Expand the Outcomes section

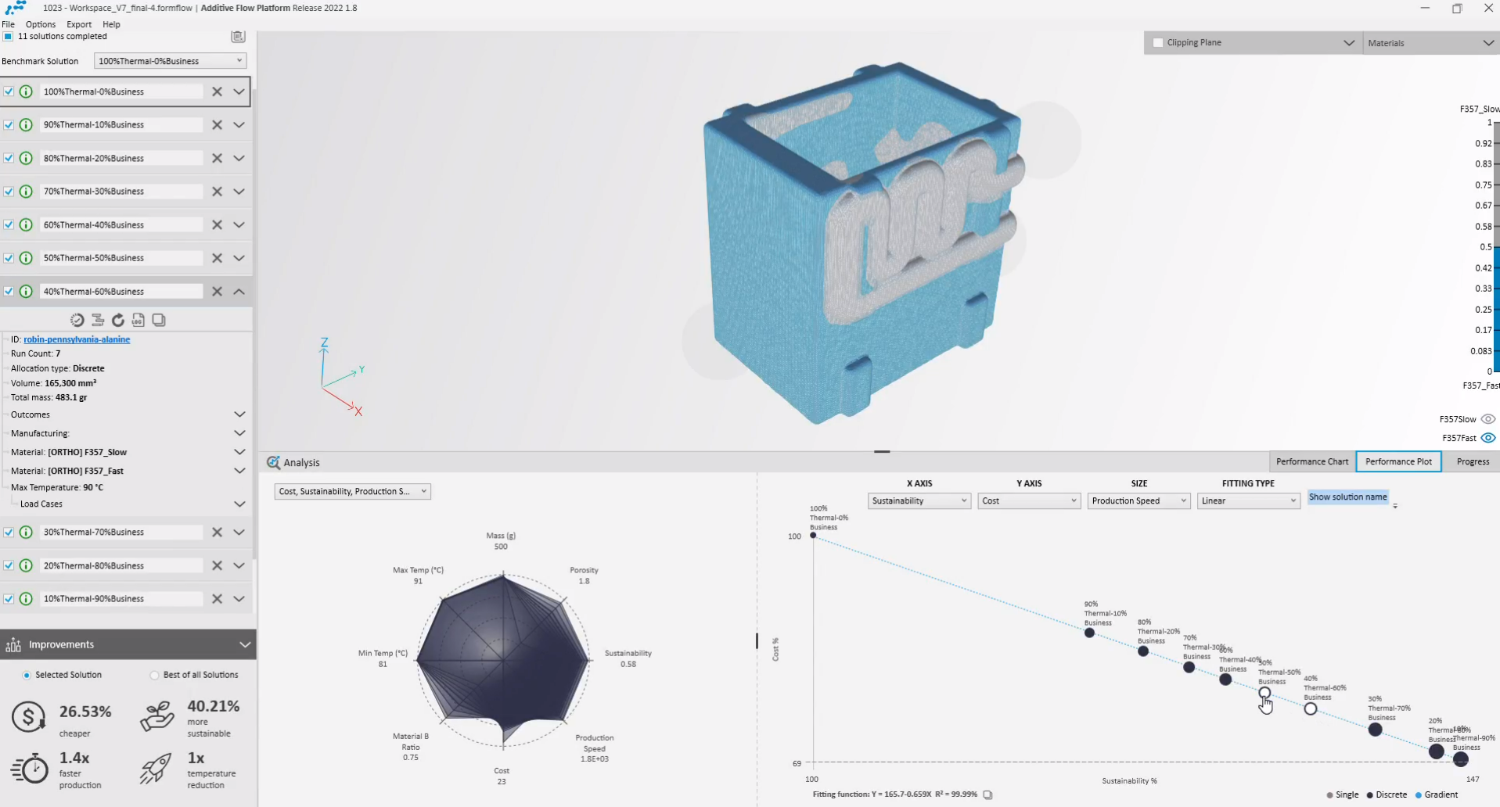coord(239,414)
